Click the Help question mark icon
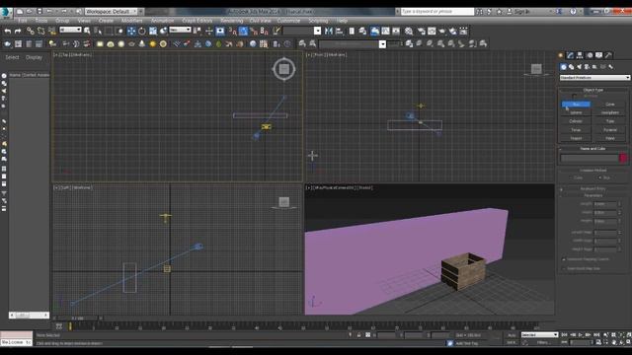This screenshot has height=355, width=632. (573, 11)
